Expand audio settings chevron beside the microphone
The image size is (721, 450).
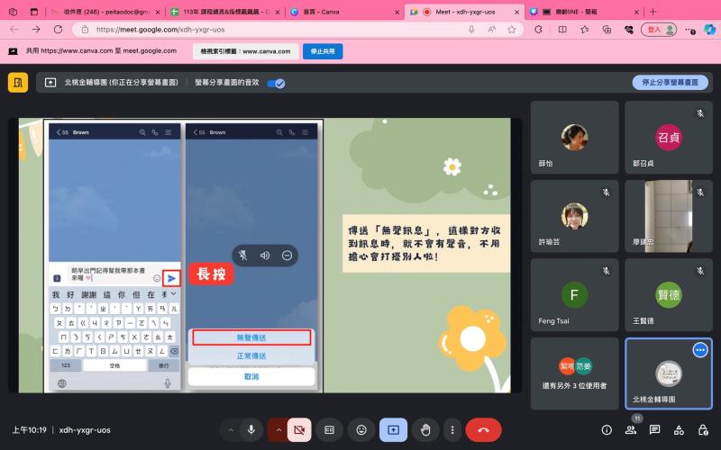(231, 430)
